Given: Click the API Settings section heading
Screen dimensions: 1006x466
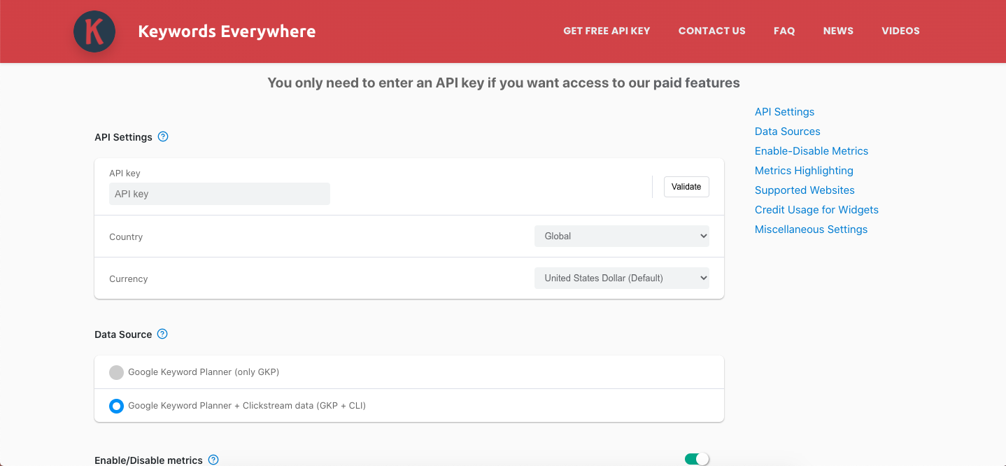Looking at the screenshot, I should tap(123, 137).
